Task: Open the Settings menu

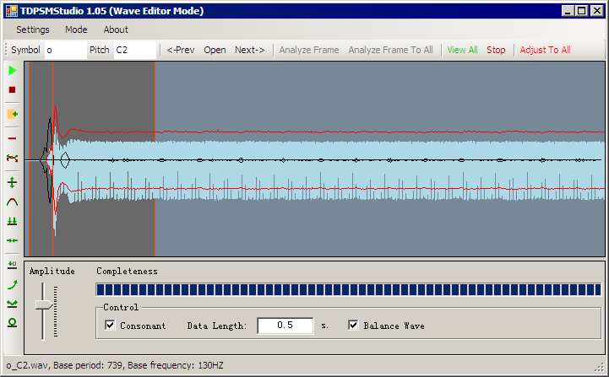Action: click(33, 30)
